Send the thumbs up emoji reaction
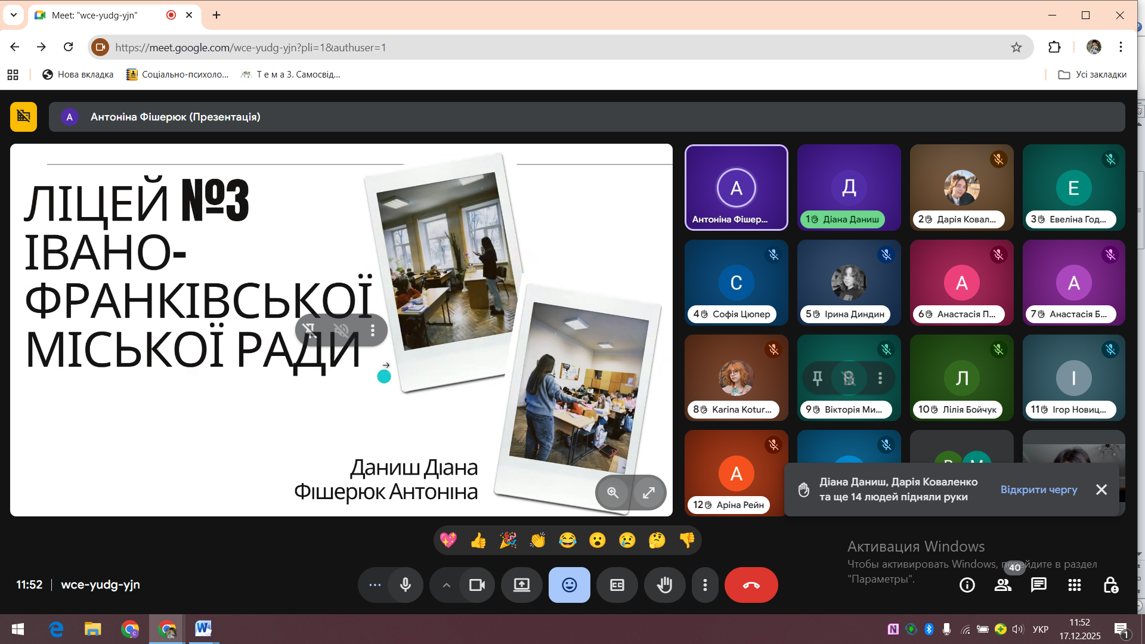Viewport: 1145px width, 644px height. coord(478,540)
